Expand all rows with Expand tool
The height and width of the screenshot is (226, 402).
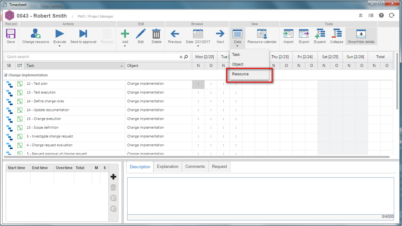pyautogui.click(x=320, y=36)
